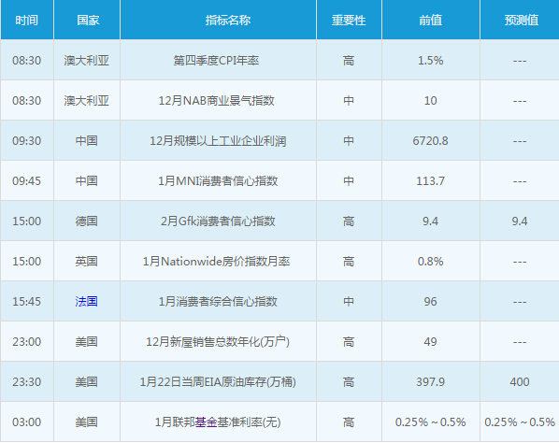Screen dimensions: 559x443
Task: Click the 12月规模以上工业企业利润 cell
Action: (x=218, y=141)
